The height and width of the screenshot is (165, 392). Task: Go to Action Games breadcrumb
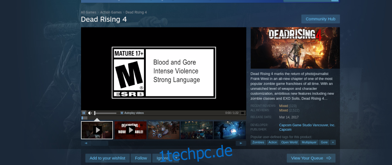click(111, 12)
